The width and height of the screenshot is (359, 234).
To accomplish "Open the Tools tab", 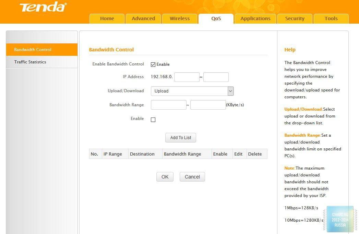I will click(331, 19).
